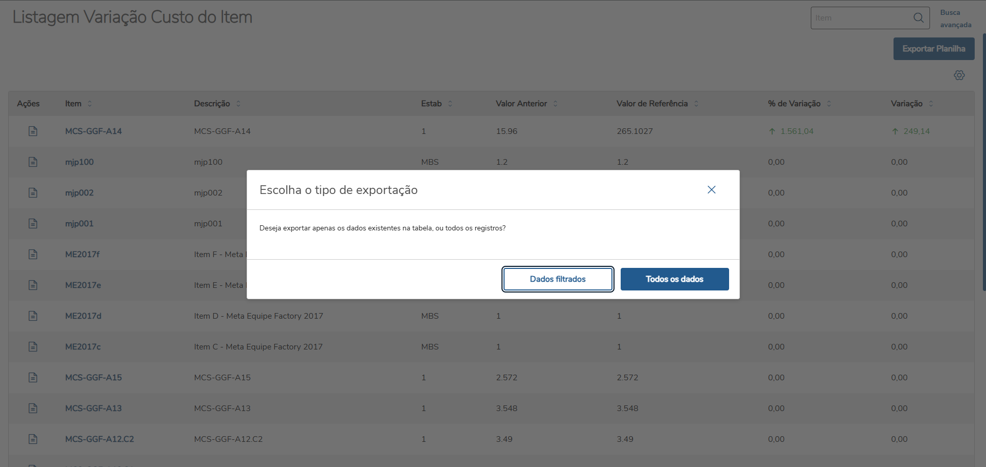The height and width of the screenshot is (467, 986).
Task: Click the search magnifier icon
Action: 918,18
